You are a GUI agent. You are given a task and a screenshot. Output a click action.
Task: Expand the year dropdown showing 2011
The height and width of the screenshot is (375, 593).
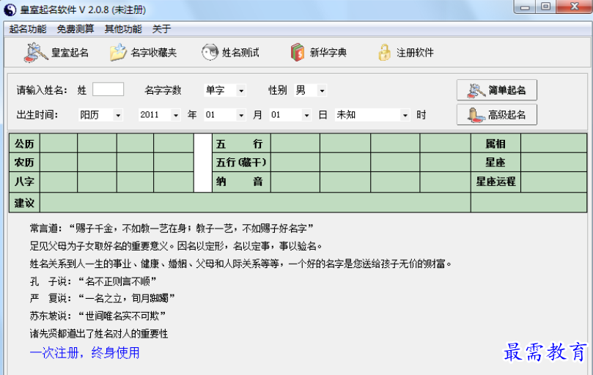175,115
